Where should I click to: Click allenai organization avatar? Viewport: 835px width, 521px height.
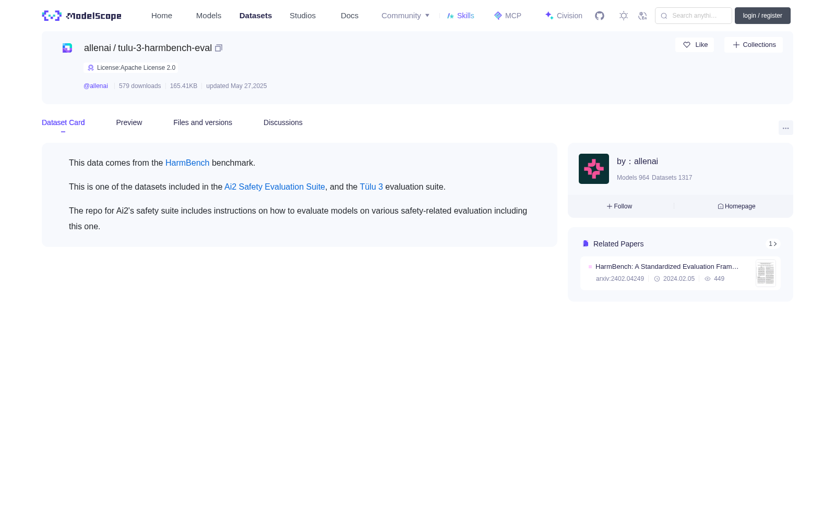pyautogui.click(x=594, y=169)
